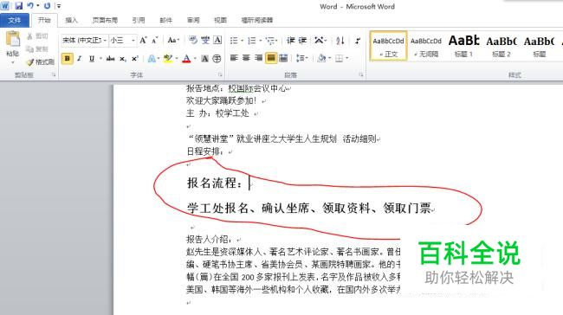The height and width of the screenshot is (315, 563).
Task: Toggle Strikethrough formatting
Action: click(111, 58)
